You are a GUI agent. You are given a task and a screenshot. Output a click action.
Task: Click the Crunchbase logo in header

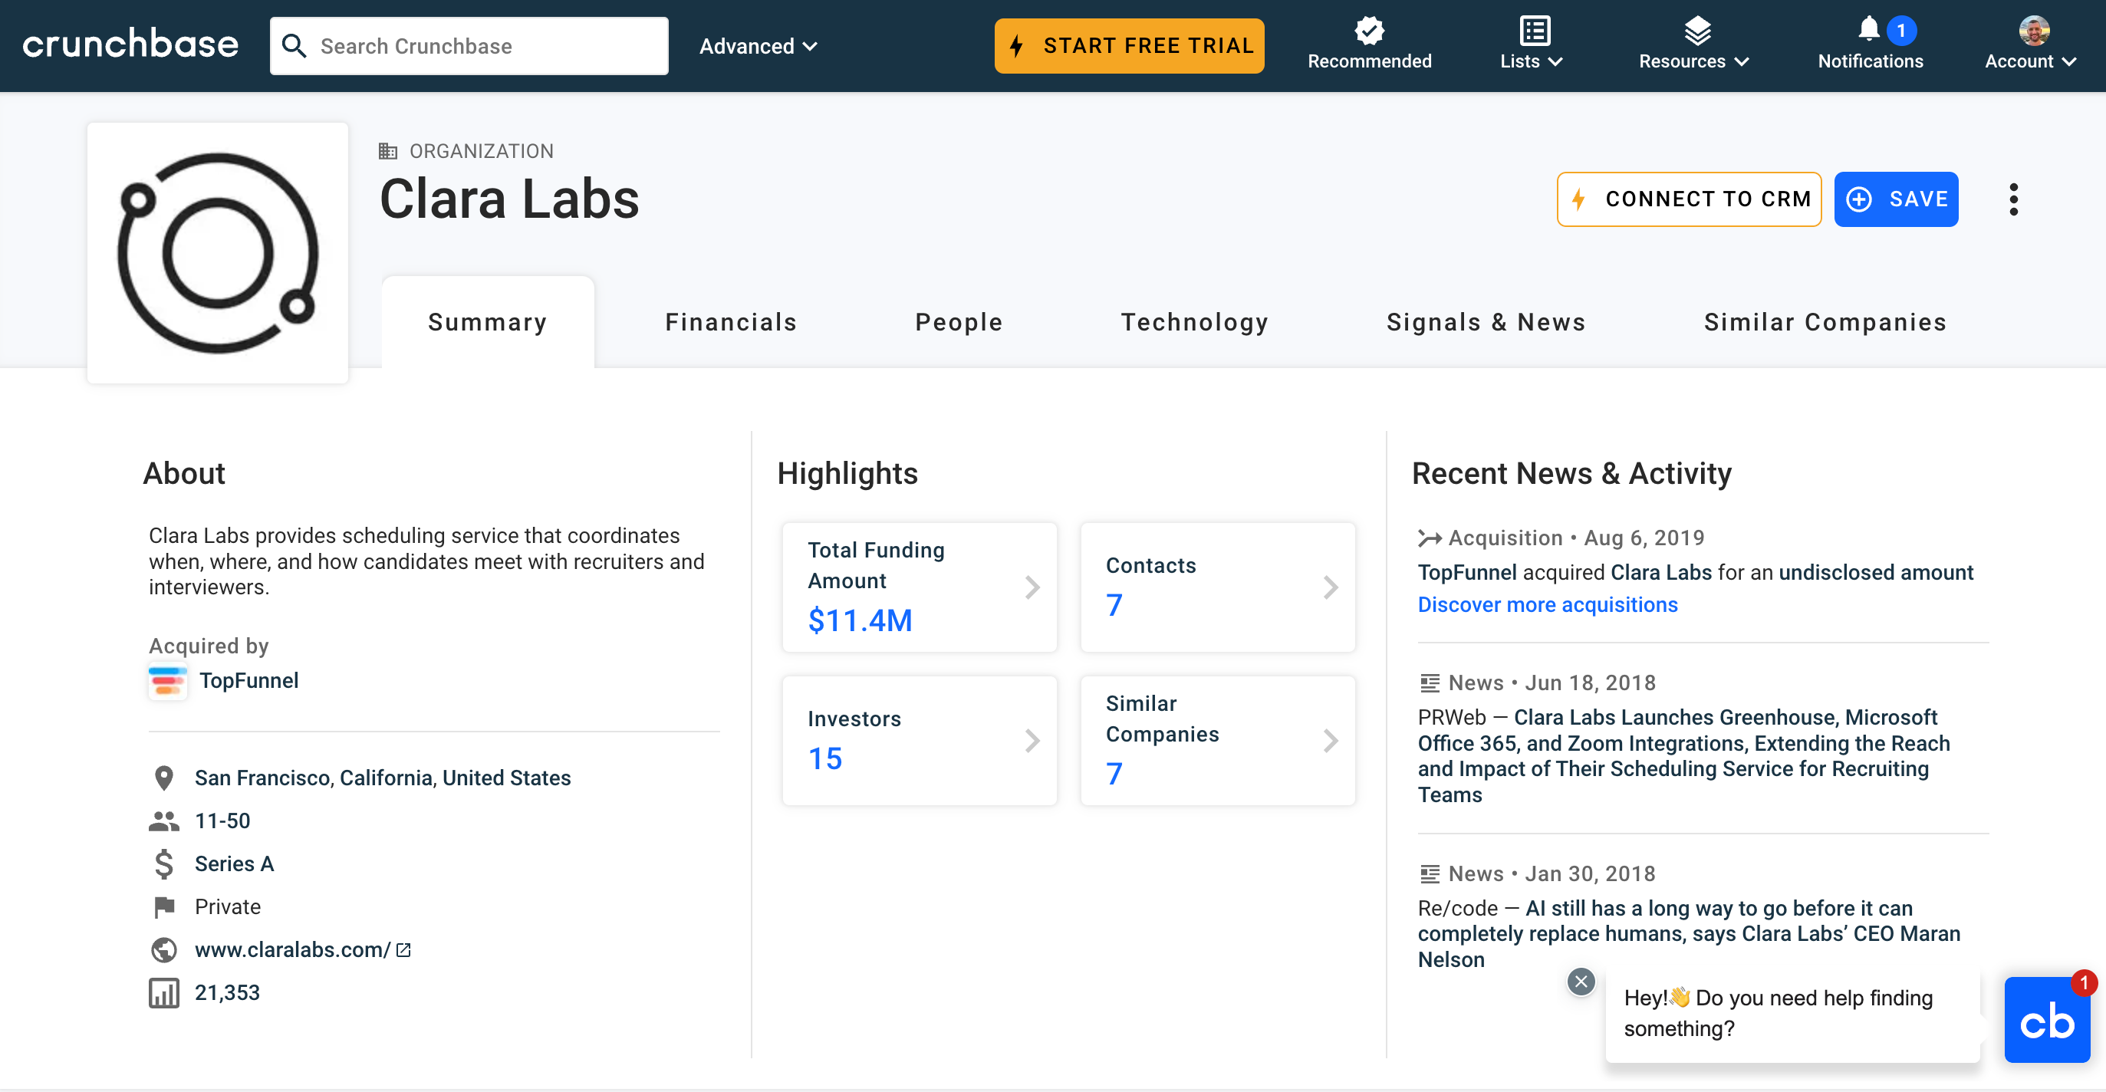click(130, 45)
